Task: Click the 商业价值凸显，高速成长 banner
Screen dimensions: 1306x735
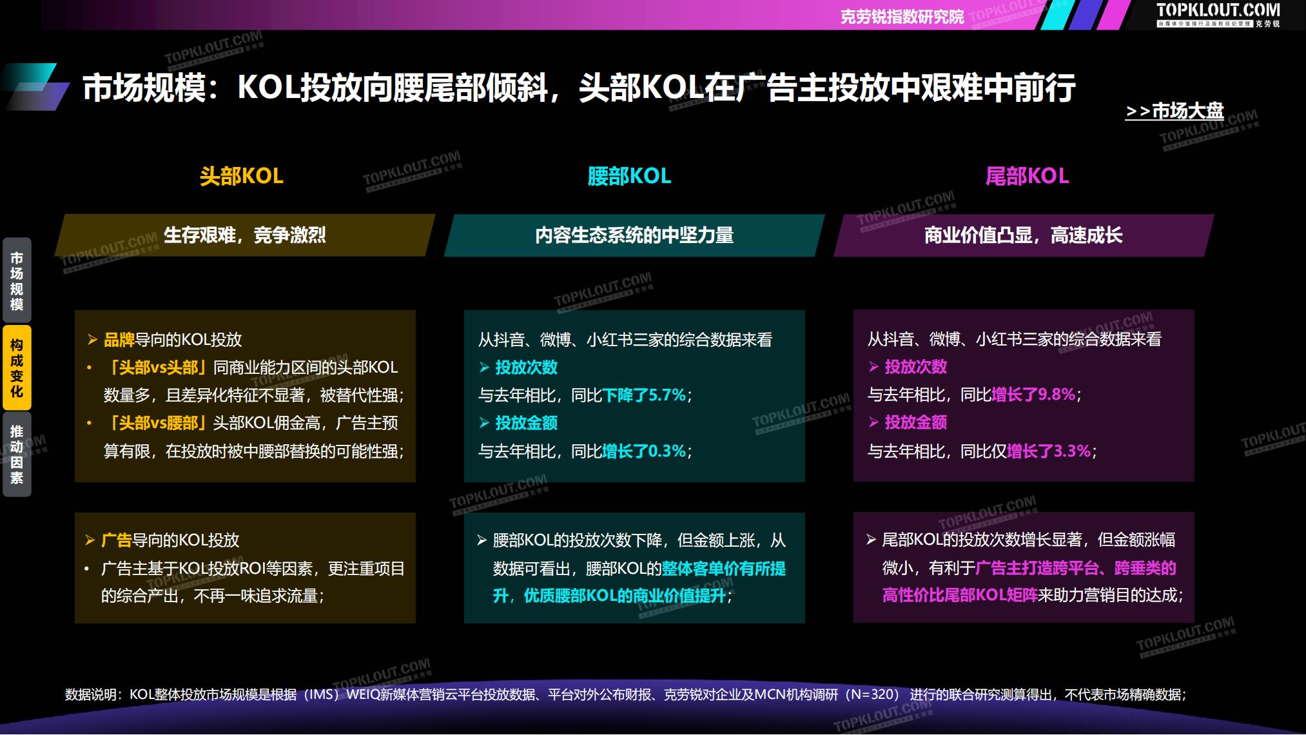Action: (1024, 235)
